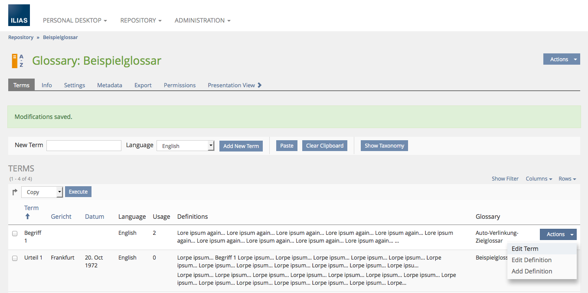This screenshot has height=293, width=588.
Task: Click the glossary A-Z book icon
Action: point(18,61)
